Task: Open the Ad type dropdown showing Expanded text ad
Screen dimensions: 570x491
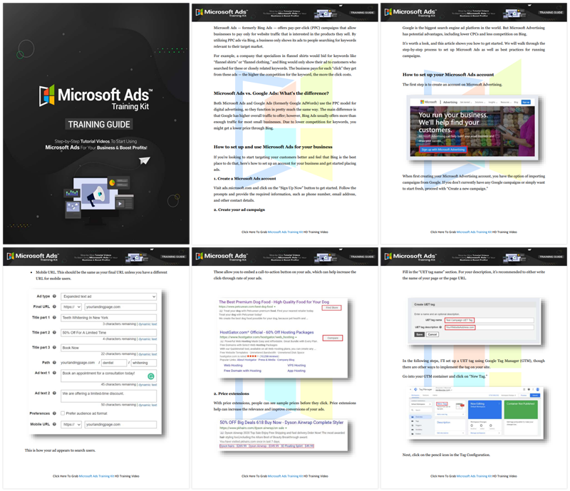Action: click(x=109, y=296)
